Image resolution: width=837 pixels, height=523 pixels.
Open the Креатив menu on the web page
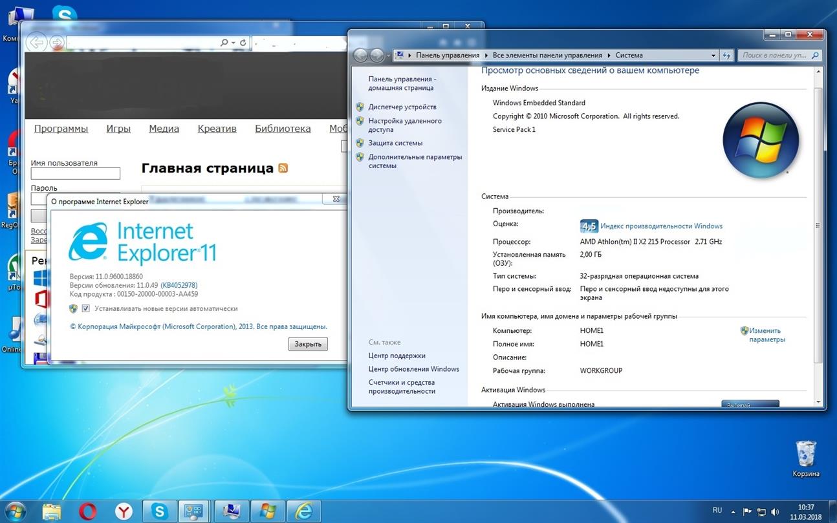[x=217, y=129]
